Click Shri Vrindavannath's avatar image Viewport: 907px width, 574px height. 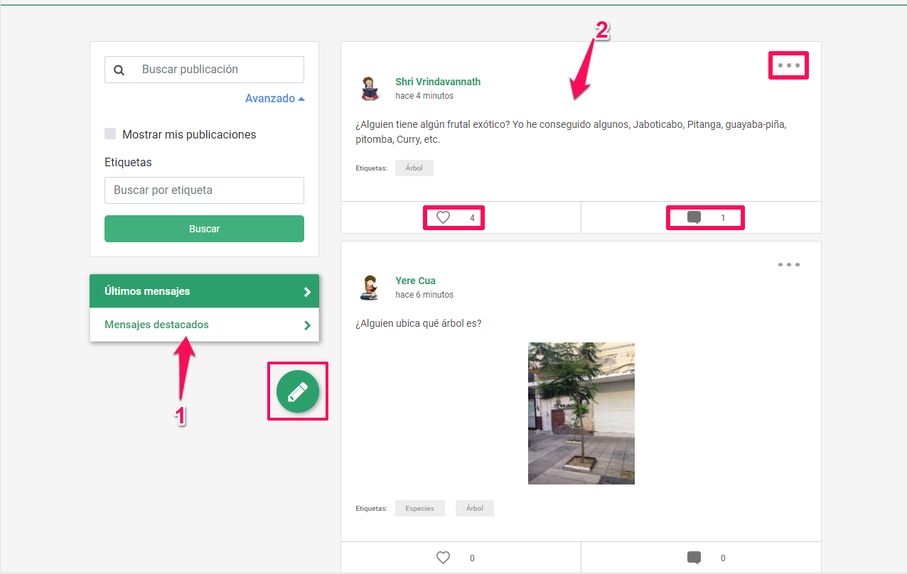369,88
